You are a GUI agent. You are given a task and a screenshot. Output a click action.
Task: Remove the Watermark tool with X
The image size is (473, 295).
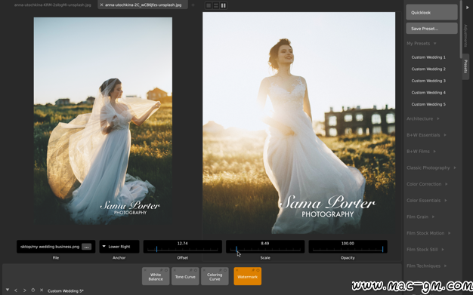[236, 270]
